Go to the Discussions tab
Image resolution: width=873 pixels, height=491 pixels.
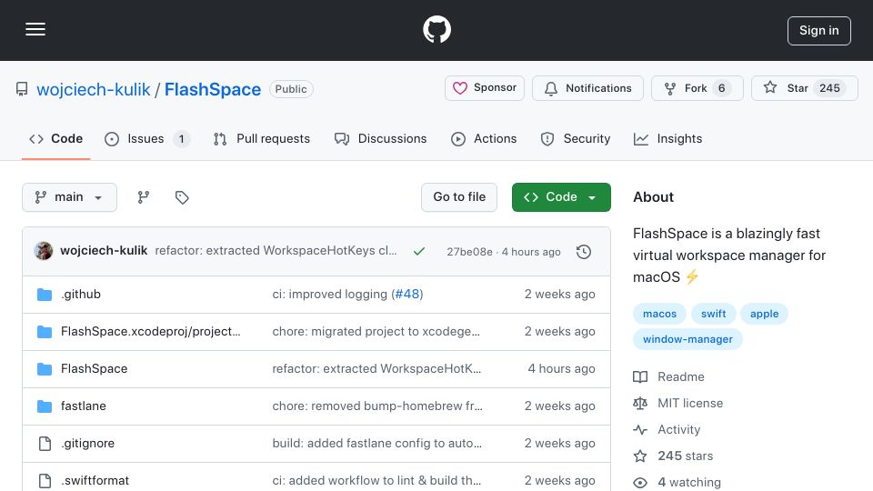[x=381, y=138]
